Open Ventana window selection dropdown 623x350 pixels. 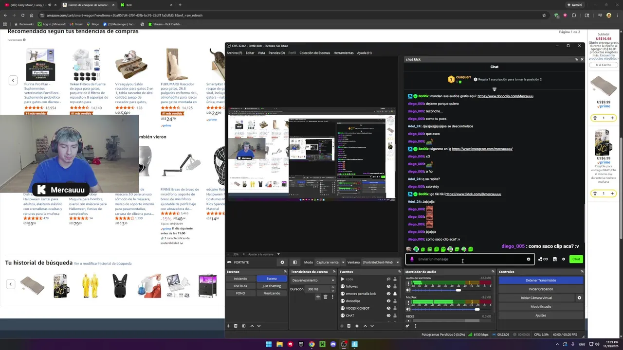tap(381, 262)
